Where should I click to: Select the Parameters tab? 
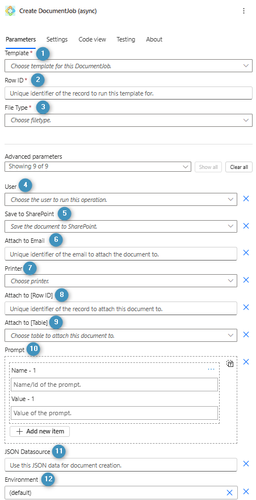coord(20,40)
